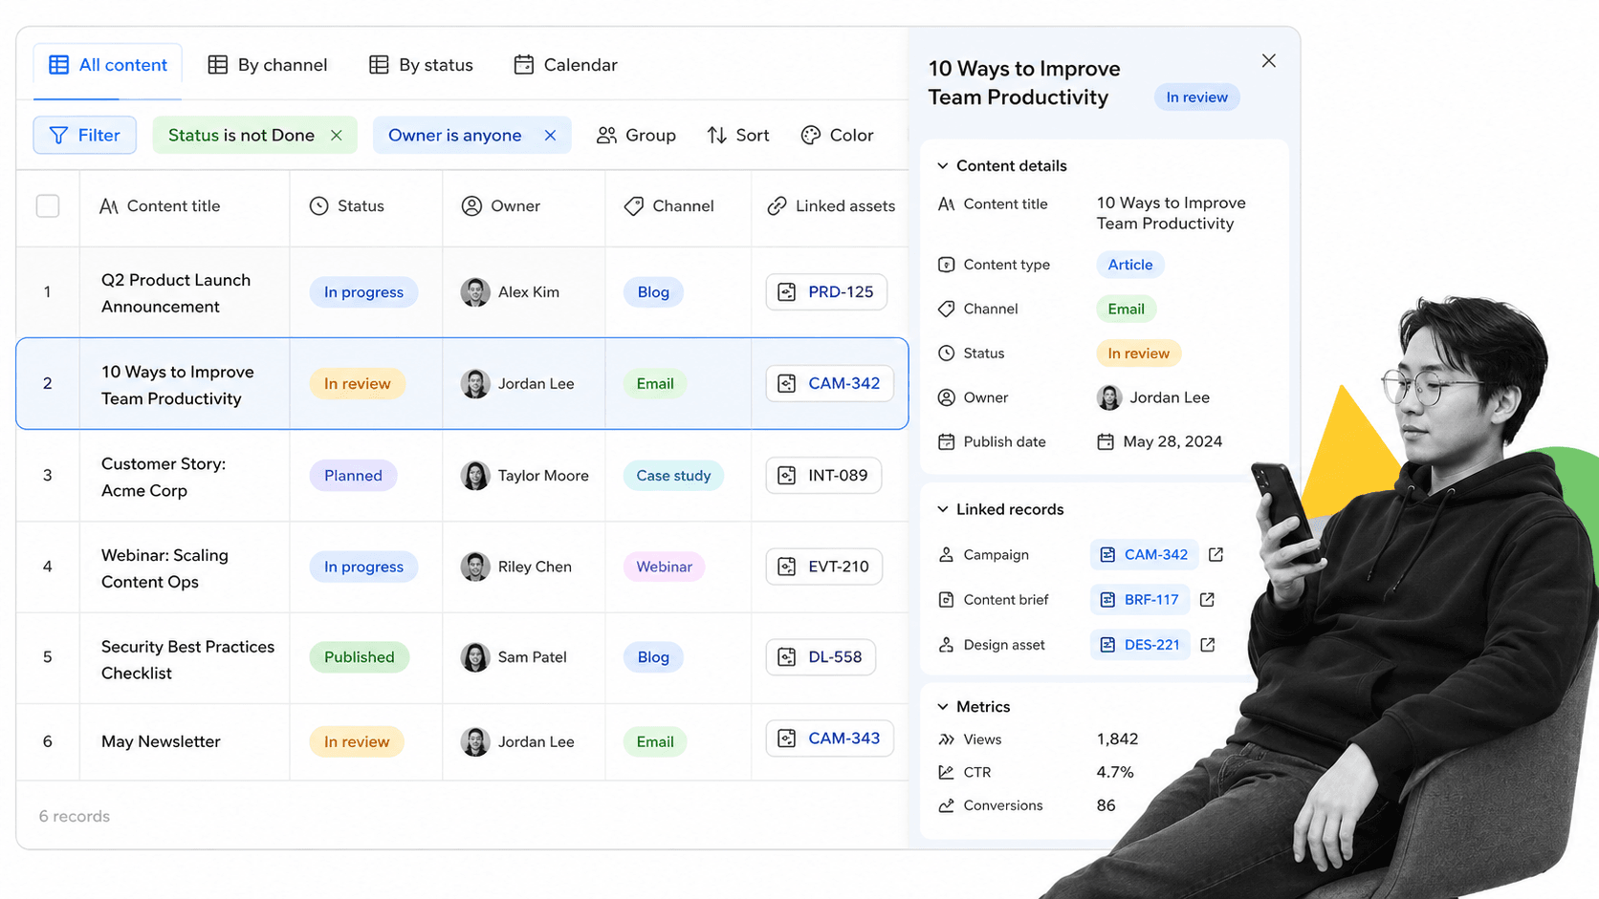The image size is (1599, 899).
Task: Switch to the Calendar tab
Action: [565, 65]
